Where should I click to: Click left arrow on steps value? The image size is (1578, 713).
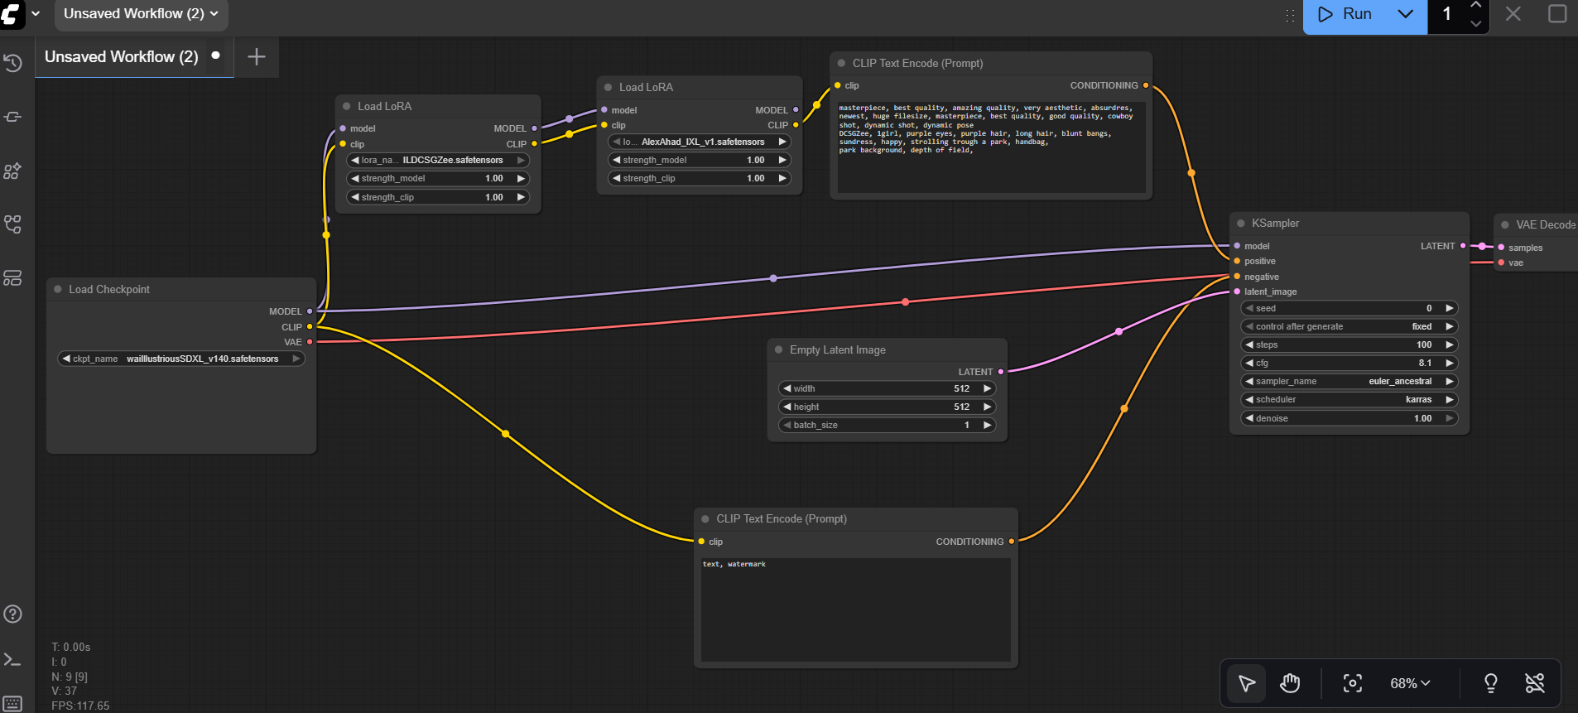tap(1249, 344)
